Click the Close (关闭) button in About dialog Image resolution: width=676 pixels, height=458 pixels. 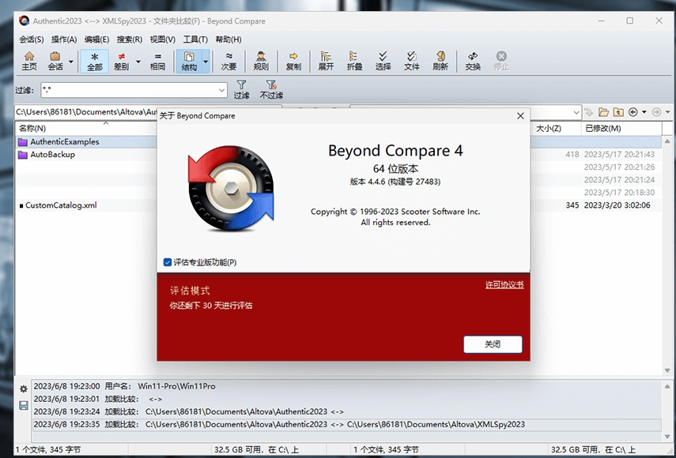[x=493, y=344]
